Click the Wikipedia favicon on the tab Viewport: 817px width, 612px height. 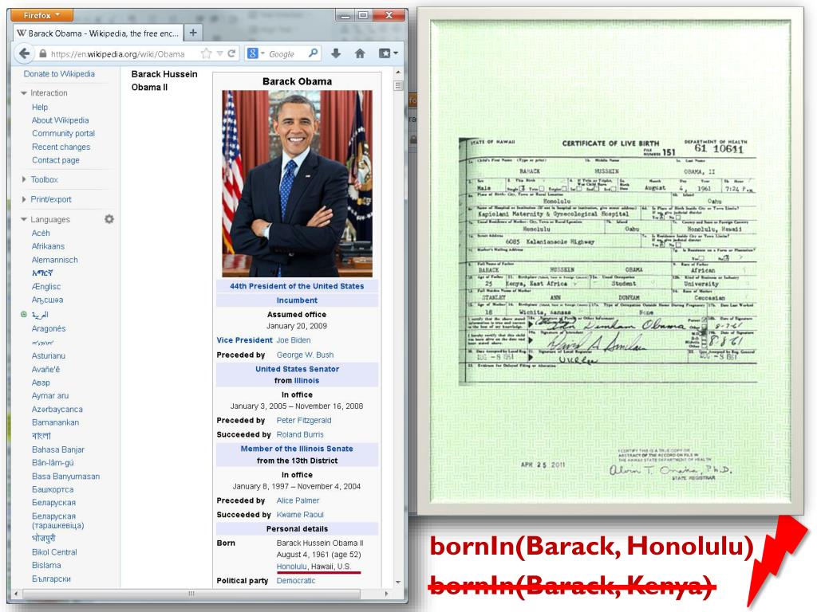(x=22, y=33)
